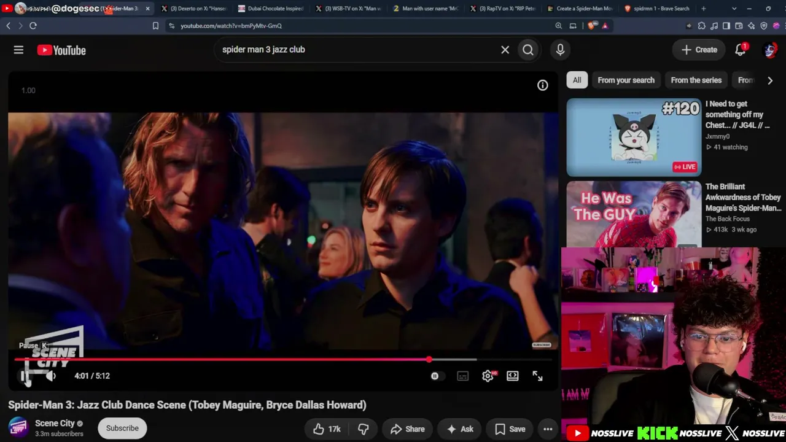Open a new browser tab
Image resolution: width=786 pixels, height=442 pixels.
[x=703, y=9]
